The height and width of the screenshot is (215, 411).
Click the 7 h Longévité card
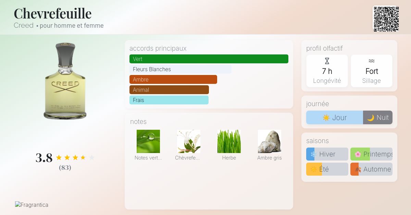327,71
